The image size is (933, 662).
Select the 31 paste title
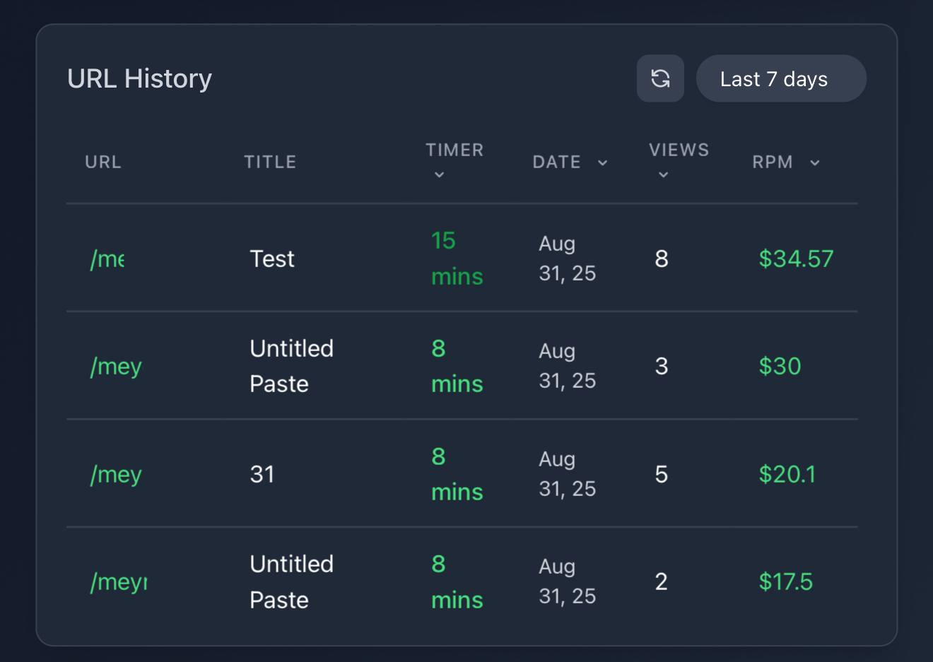pos(262,474)
